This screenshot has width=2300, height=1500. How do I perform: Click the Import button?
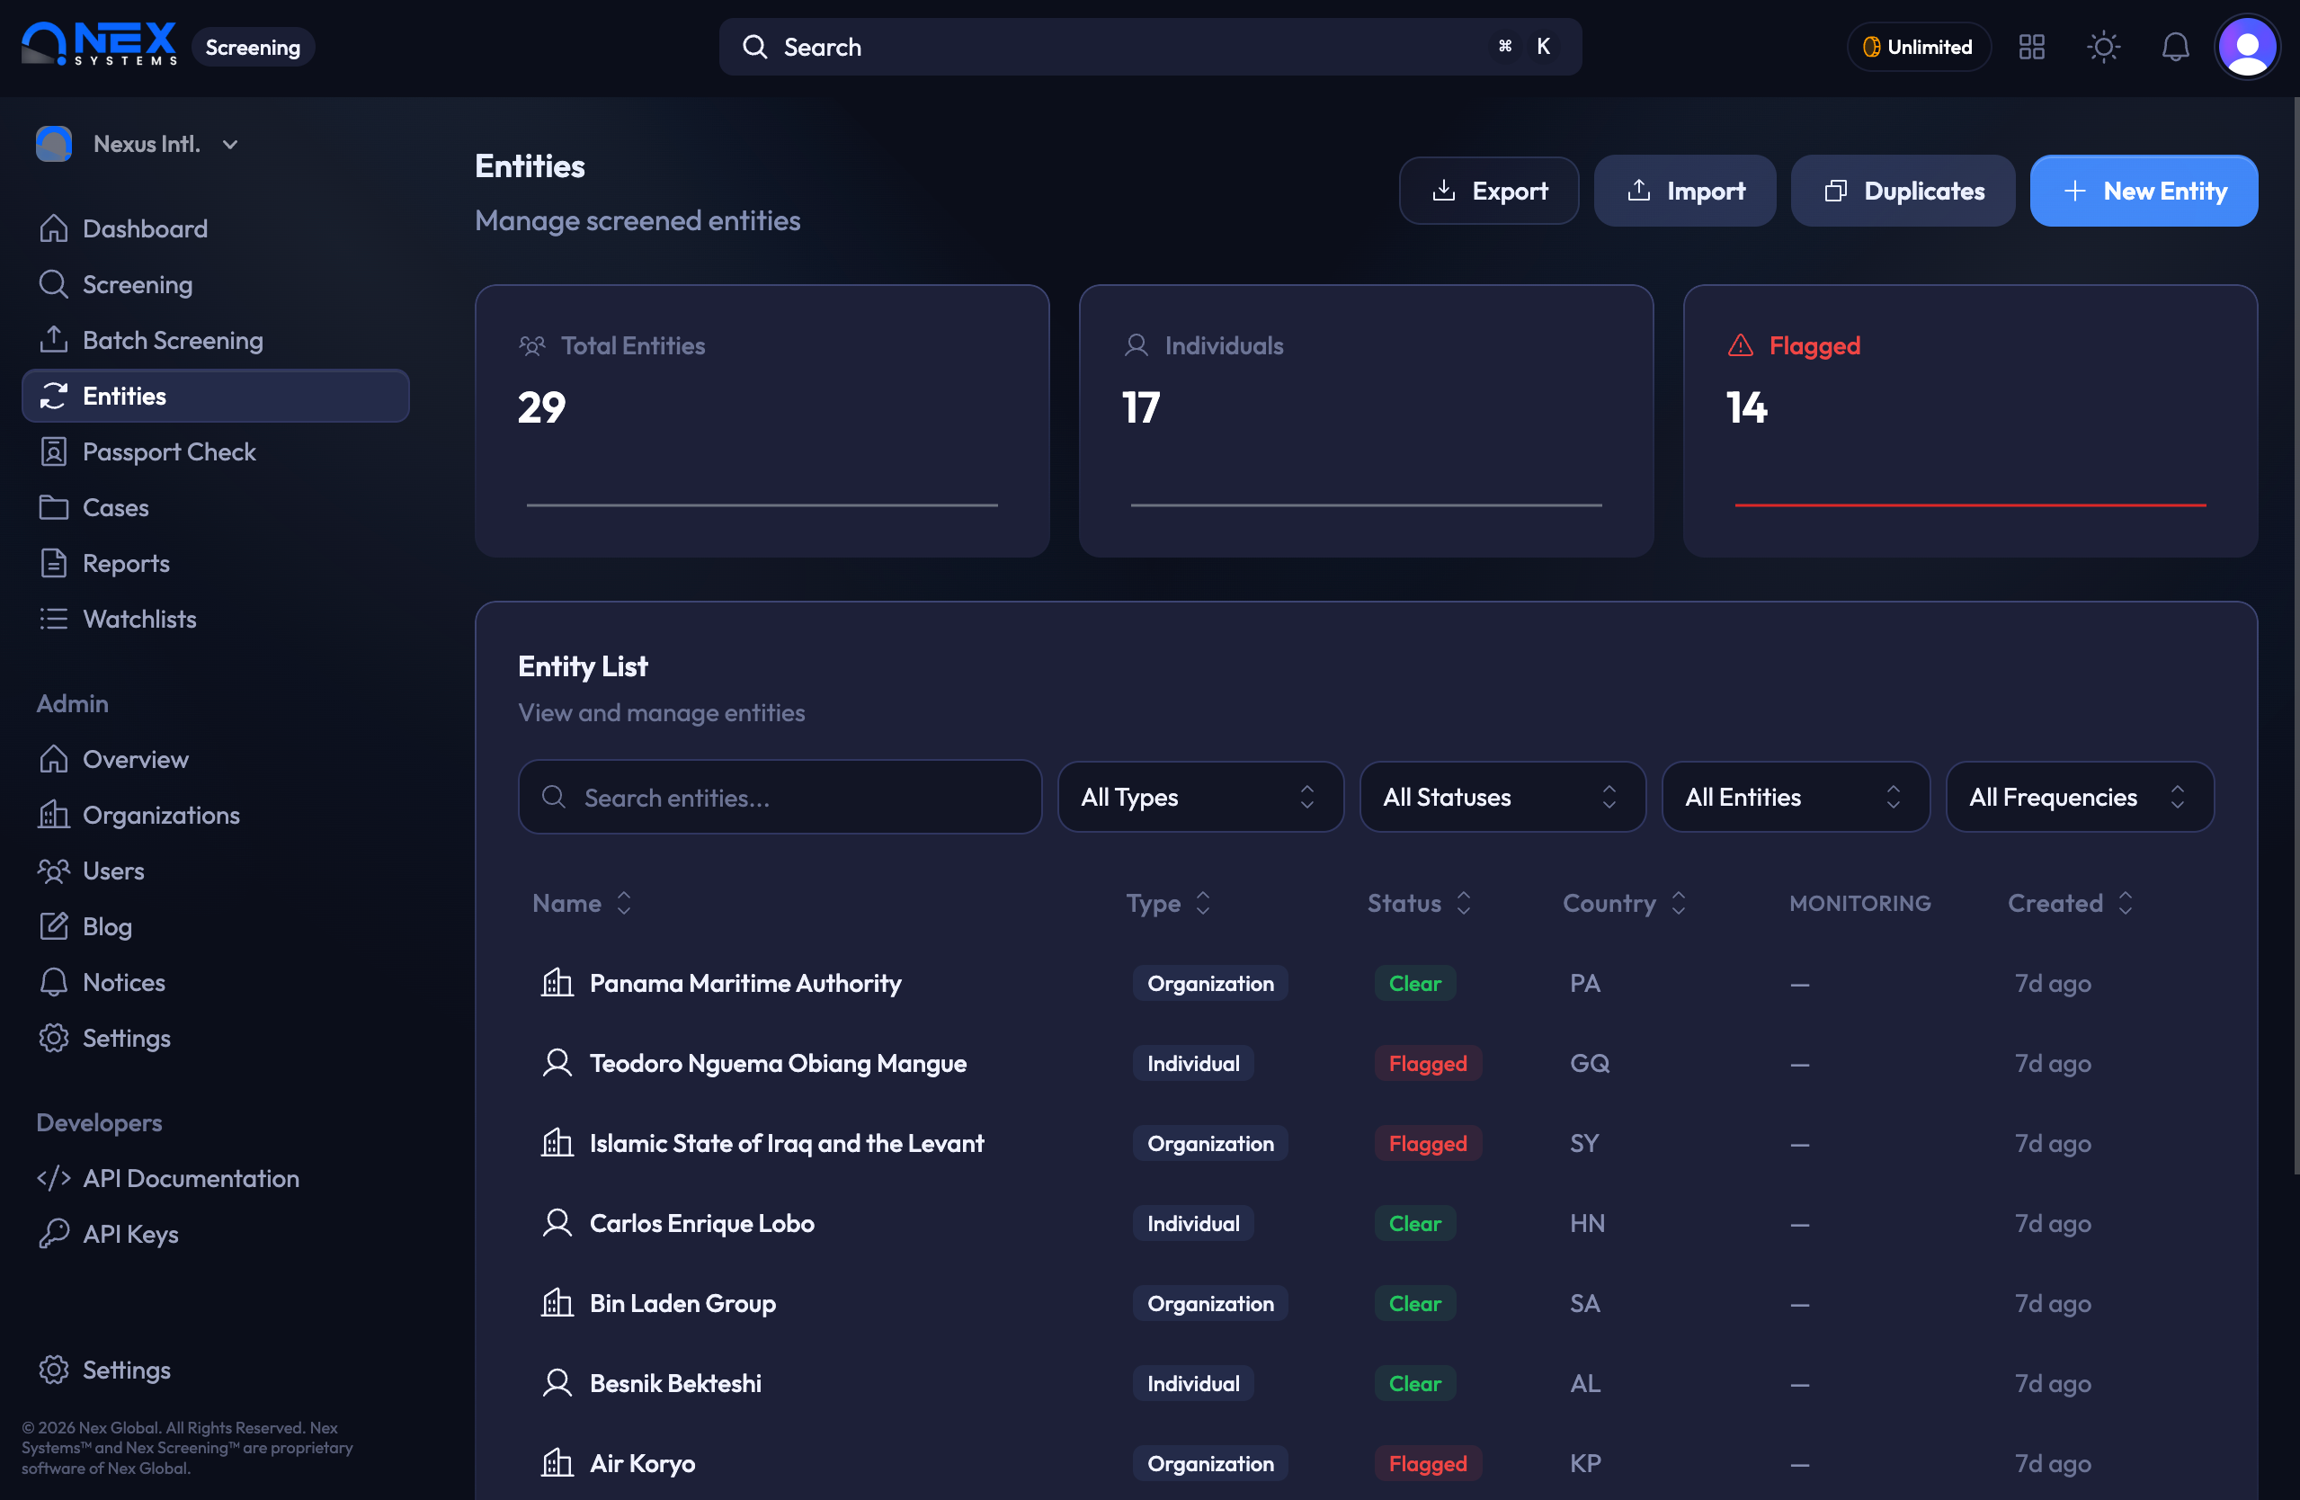[1684, 191]
